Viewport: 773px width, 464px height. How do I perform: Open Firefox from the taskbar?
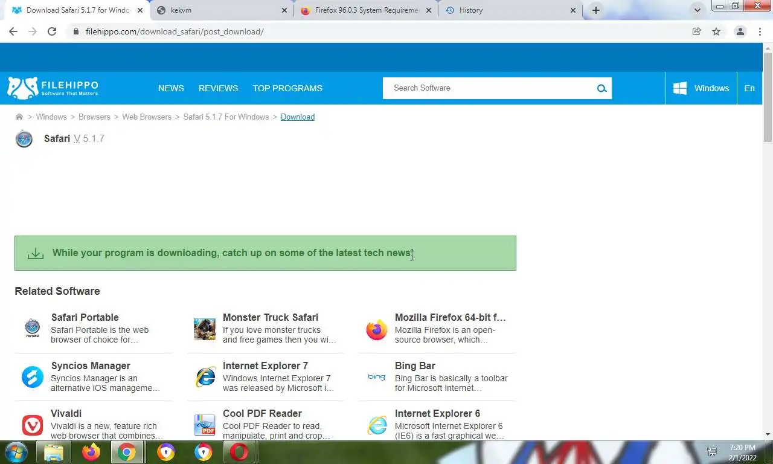[x=91, y=452]
